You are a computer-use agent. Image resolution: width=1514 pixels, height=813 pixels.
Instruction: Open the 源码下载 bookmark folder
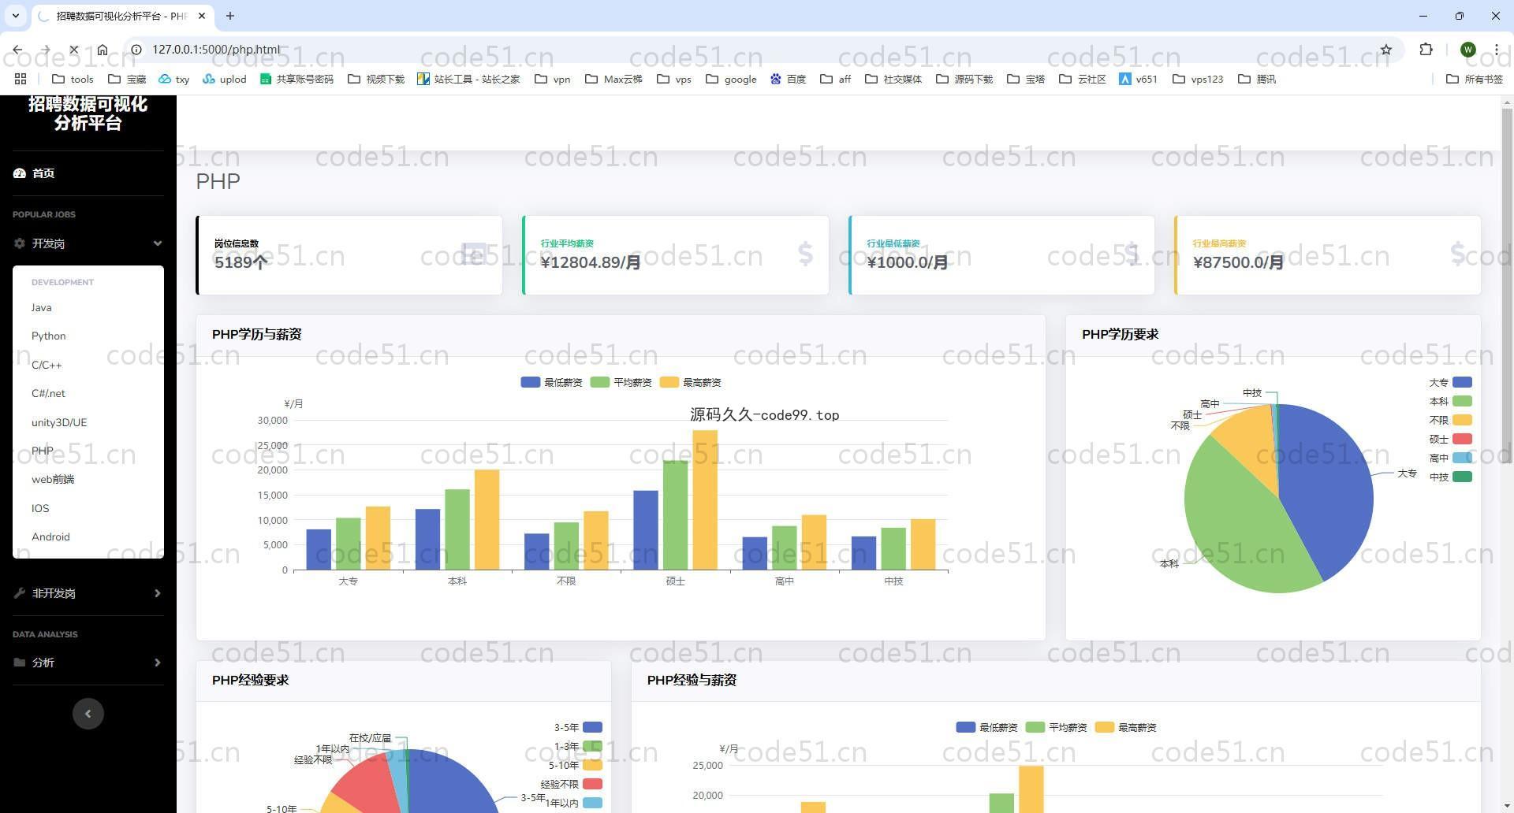click(964, 79)
